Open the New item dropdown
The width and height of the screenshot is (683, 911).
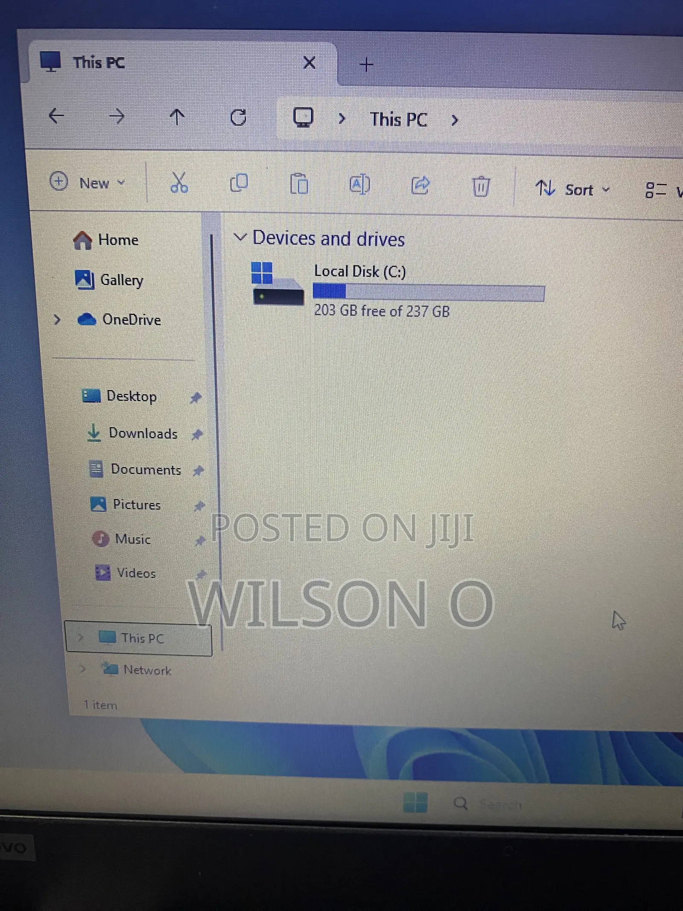tap(87, 182)
